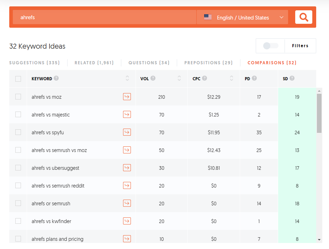329x249 pixels.
Task: Click the help icon next to CPC
Action: [x=205, y=78]
